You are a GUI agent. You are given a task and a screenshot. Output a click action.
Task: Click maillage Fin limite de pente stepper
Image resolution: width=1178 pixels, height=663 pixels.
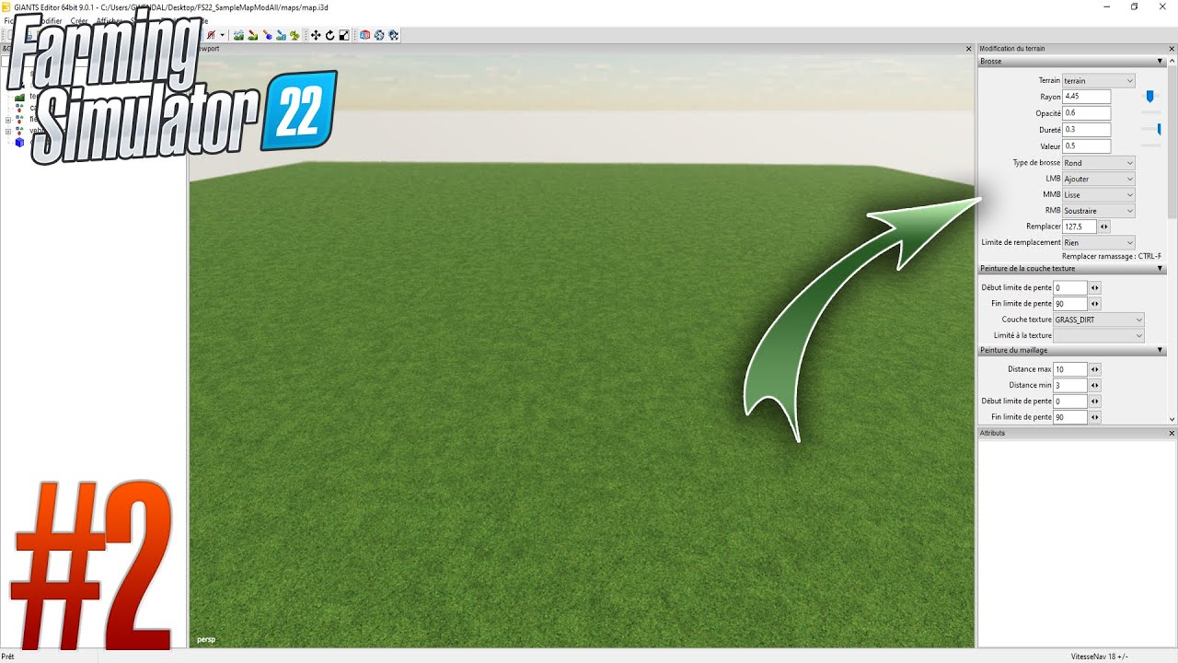pyautogui.click(x=1095, y=417)
